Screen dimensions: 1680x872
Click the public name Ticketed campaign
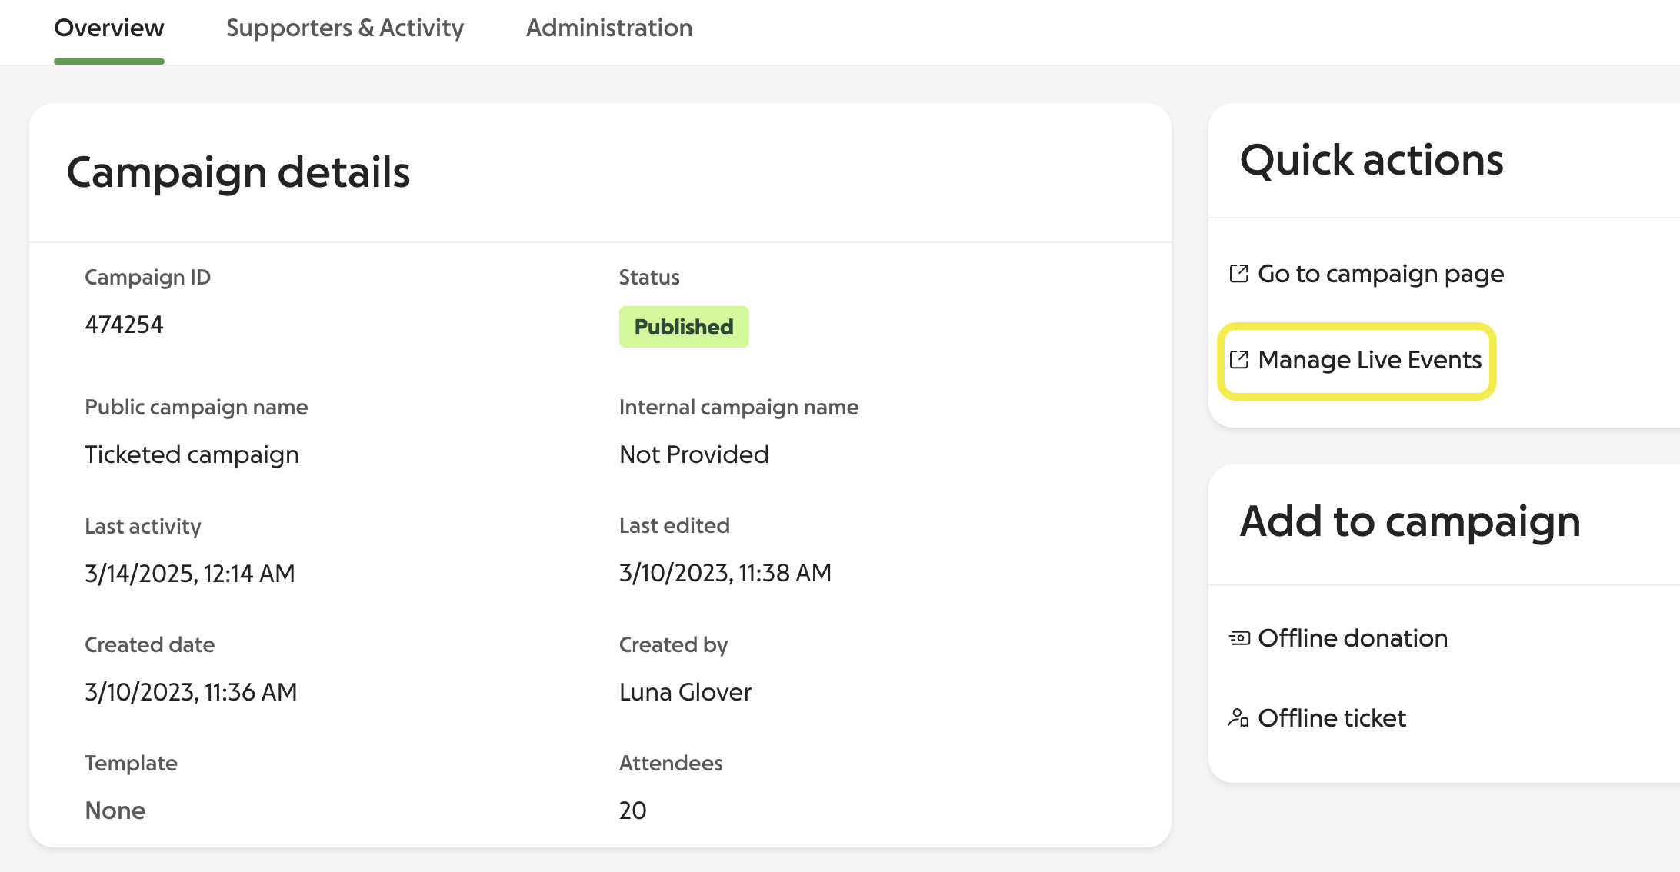[x=192, y=455]
